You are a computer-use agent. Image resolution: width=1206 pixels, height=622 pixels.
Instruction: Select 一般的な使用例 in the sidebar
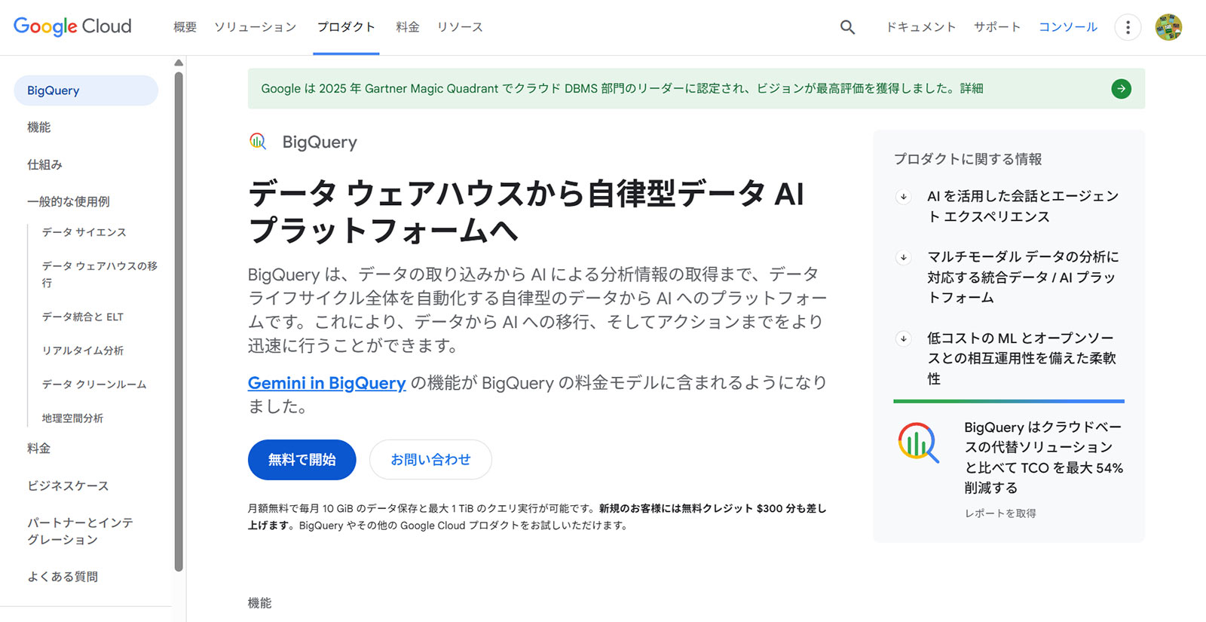coord(69,201)
